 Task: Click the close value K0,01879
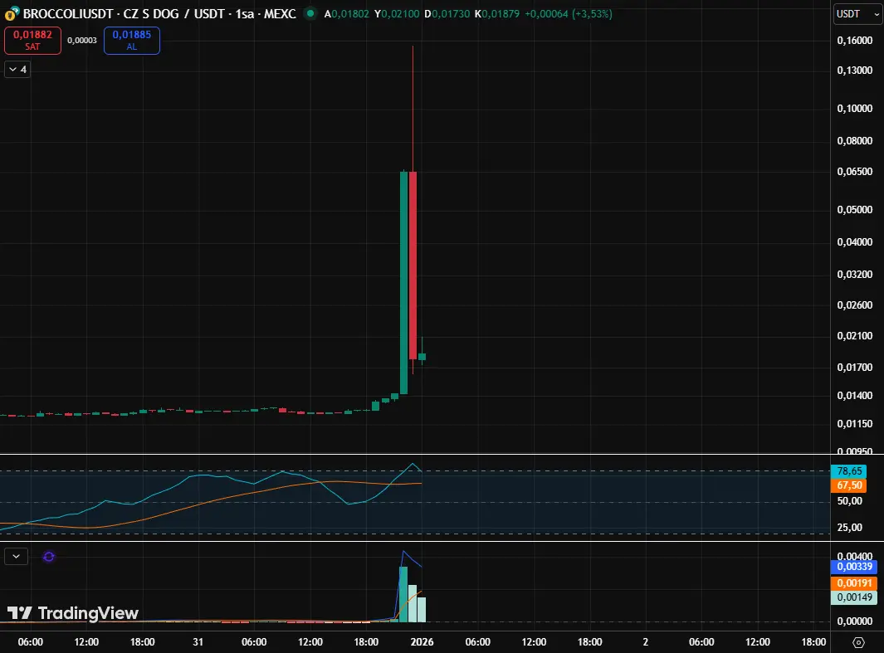497,13
